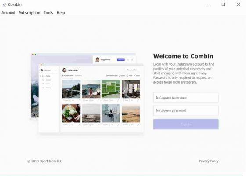Click the 2018 OpenMedia LLC copyright text
Image resolution: width=246 pixels, height=176 pixels.
coord(45,161)
